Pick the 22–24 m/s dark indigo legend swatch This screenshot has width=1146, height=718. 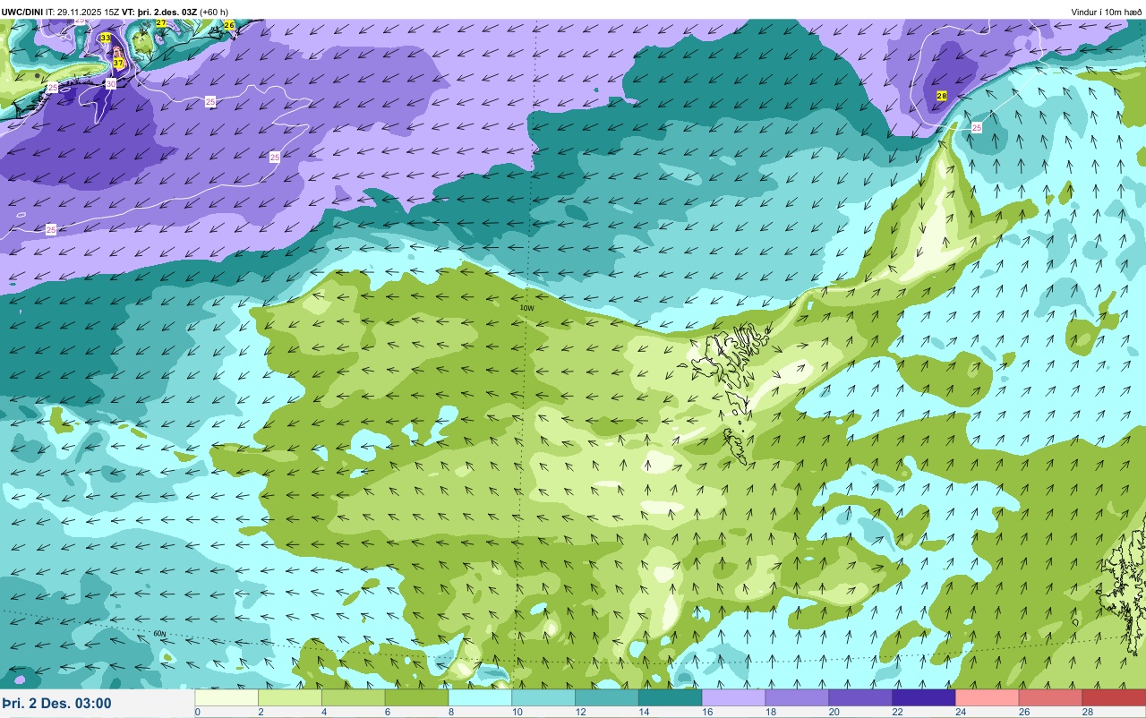tap(924, 697)
